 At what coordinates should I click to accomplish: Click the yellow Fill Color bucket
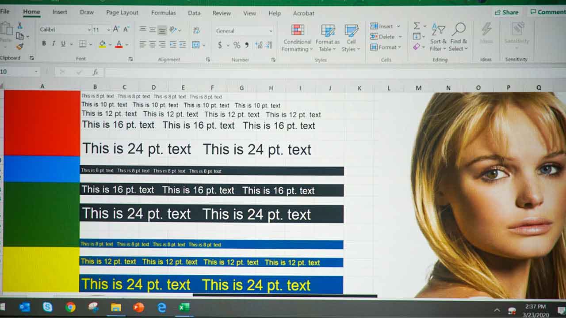102,44
